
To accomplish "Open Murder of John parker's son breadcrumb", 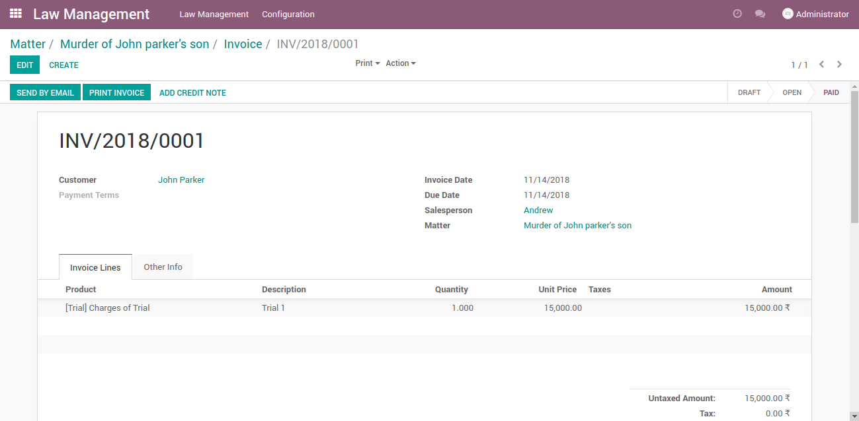I will tap(134, 44).
